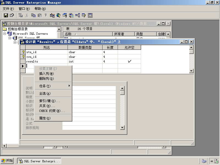Screen dimensions: 220x165
Task: Click design grid scrollbar down arrow
Action: 191,71
